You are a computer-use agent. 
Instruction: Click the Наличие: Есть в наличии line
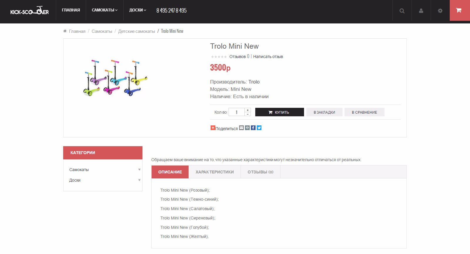tap(239, 96)
